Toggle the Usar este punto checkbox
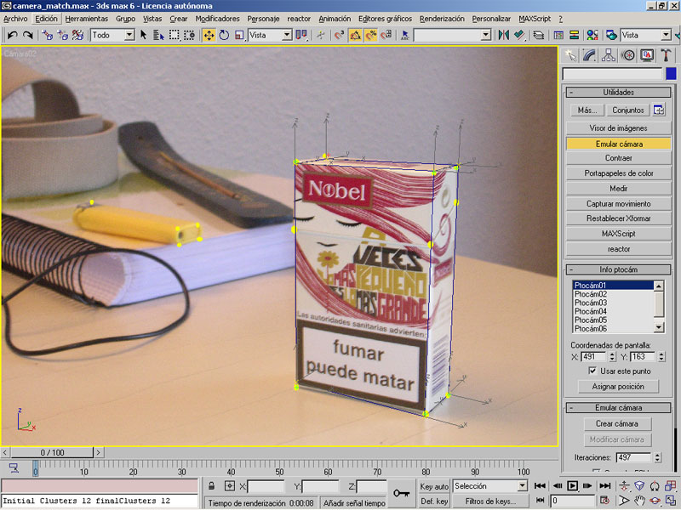 pyautogui.click(x=592, y=371)
